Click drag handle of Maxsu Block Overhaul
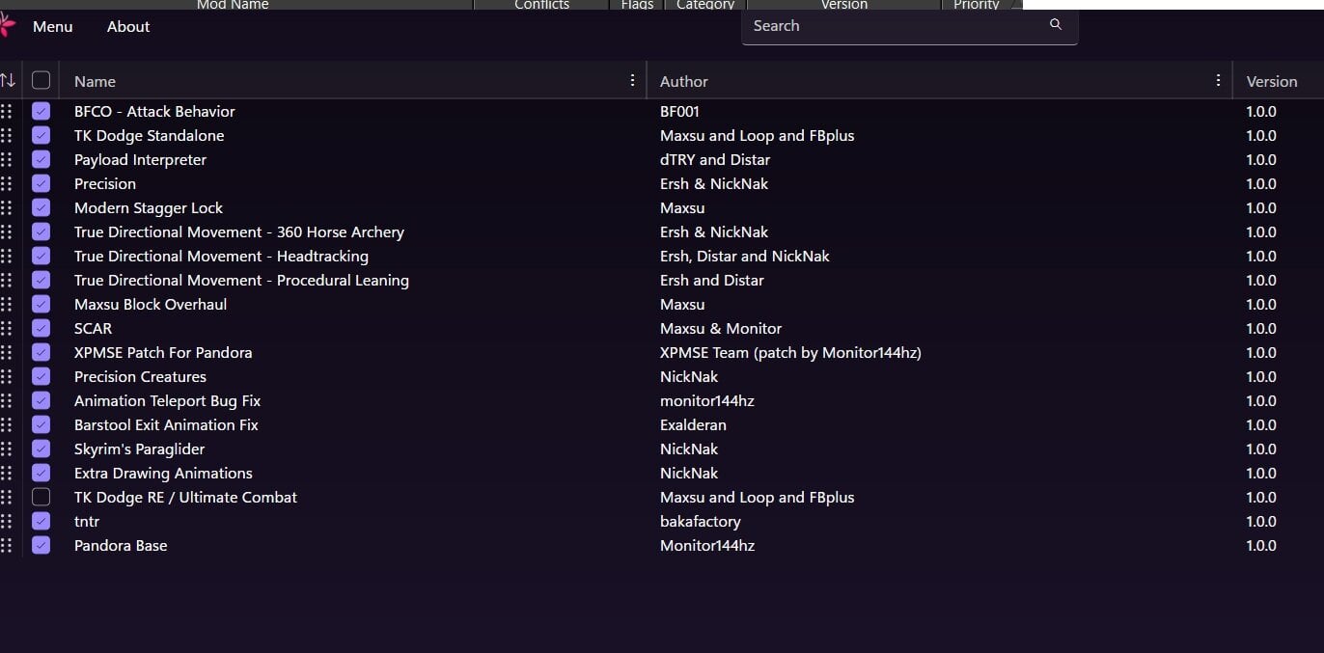1324x653 pixels. tap(7, 304)
